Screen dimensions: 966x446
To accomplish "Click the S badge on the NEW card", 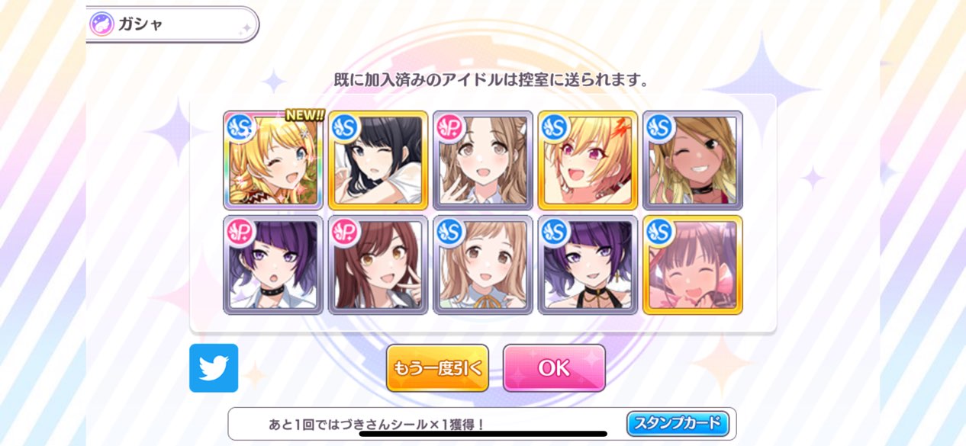I will coord(239,127).
